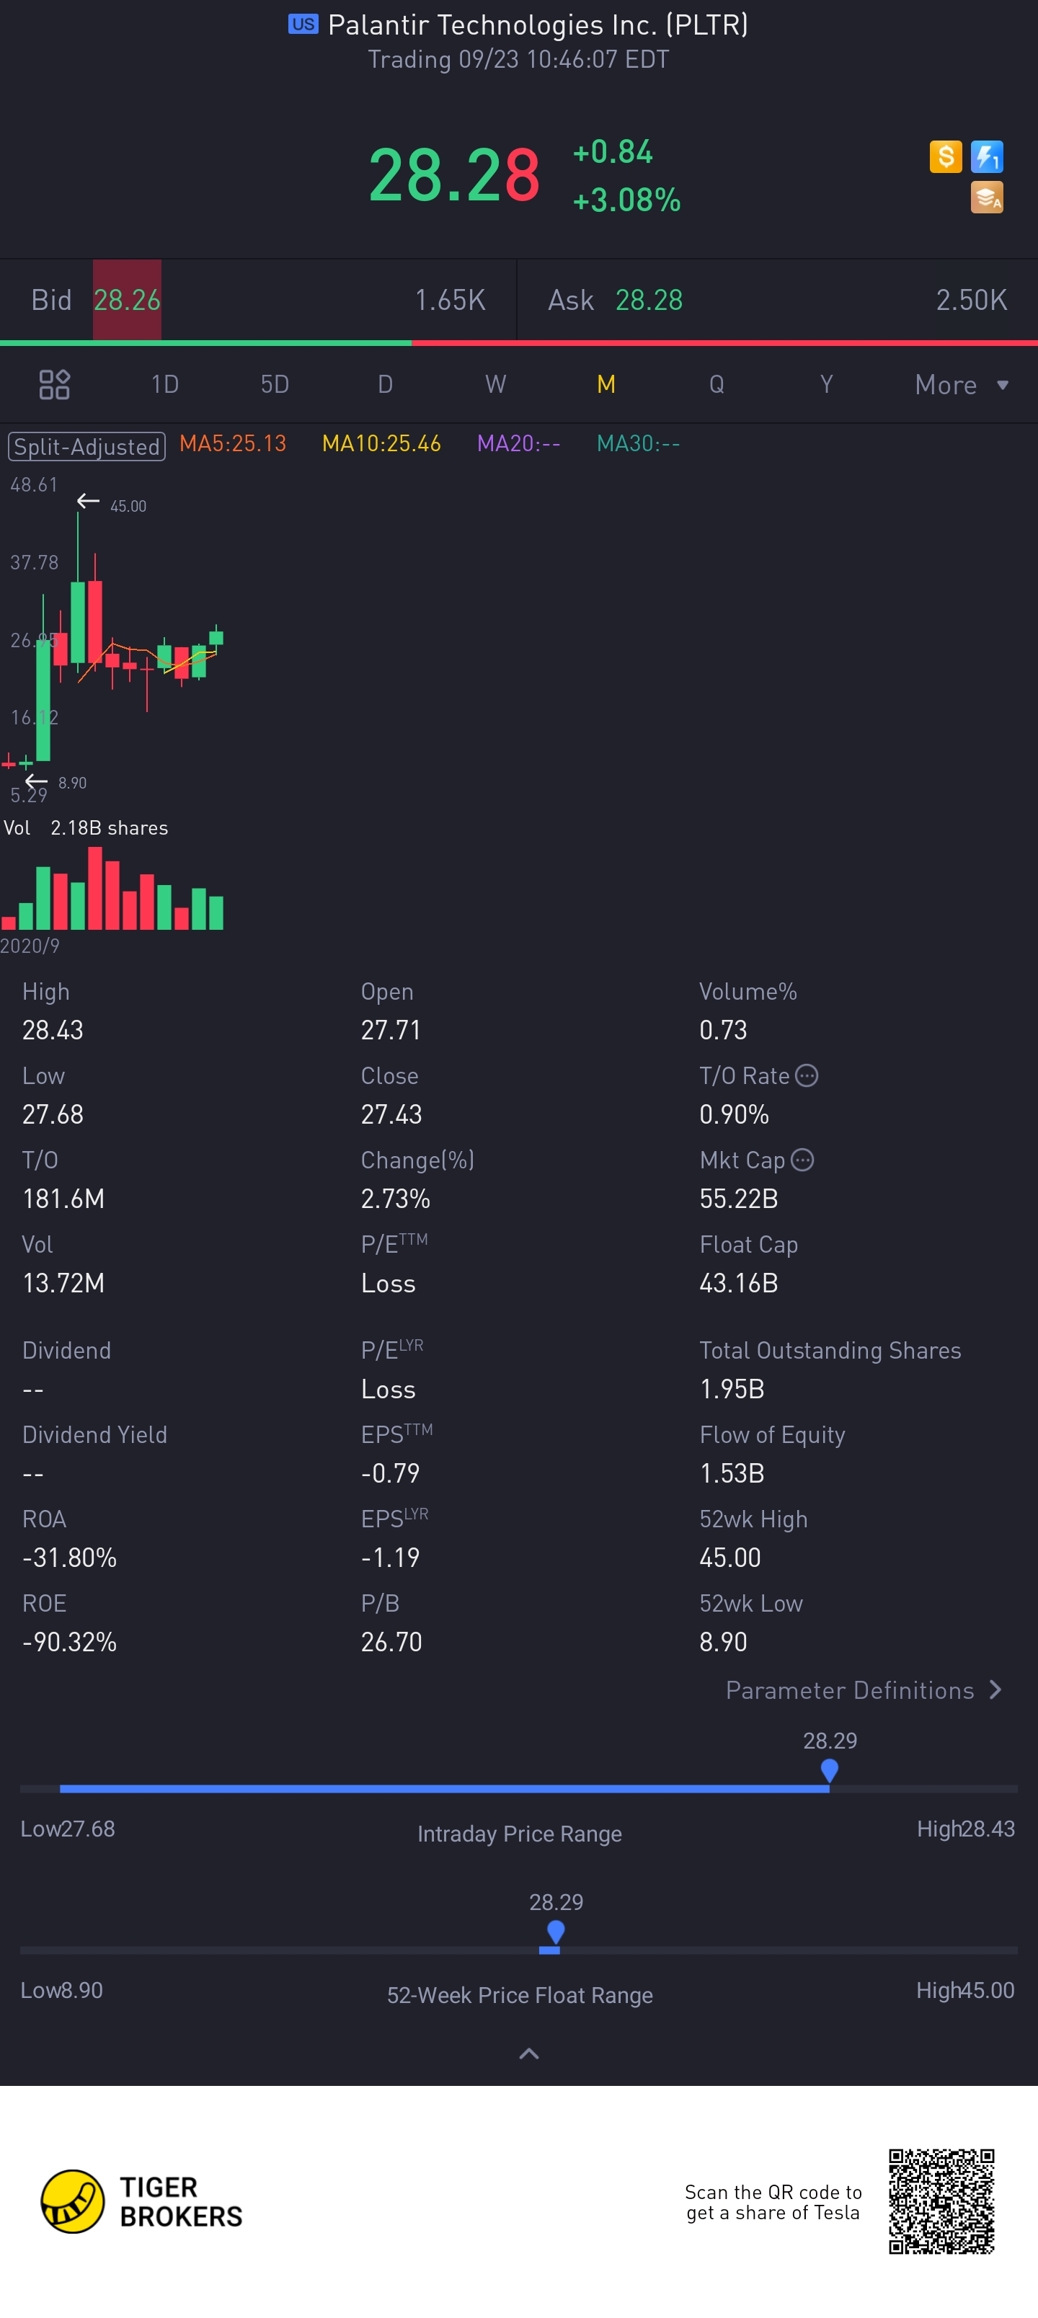Expand the More timeframe dropdown

[x=961, y=385]
